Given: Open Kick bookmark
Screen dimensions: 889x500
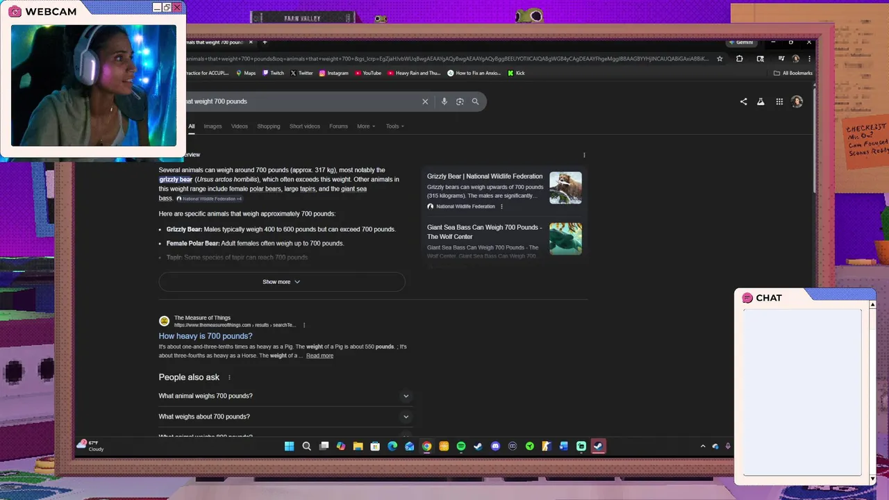Looking at the screenshot, I should coord(516,73).
